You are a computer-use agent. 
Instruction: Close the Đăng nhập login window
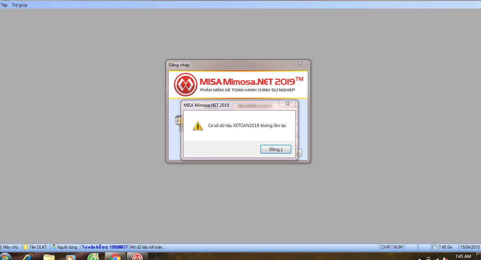(x=300, y=63)
